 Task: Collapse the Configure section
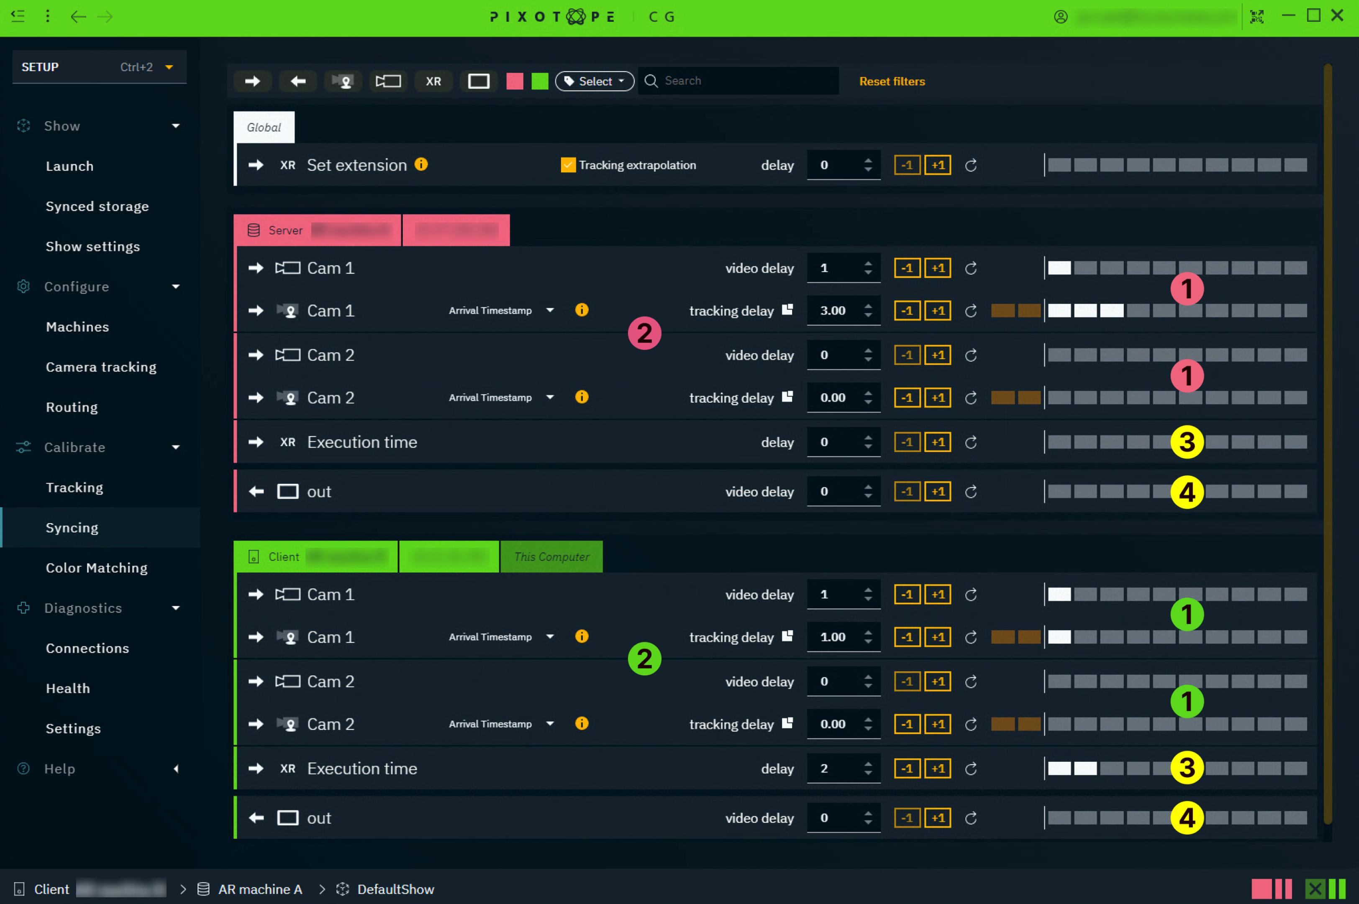coord(175,286)
